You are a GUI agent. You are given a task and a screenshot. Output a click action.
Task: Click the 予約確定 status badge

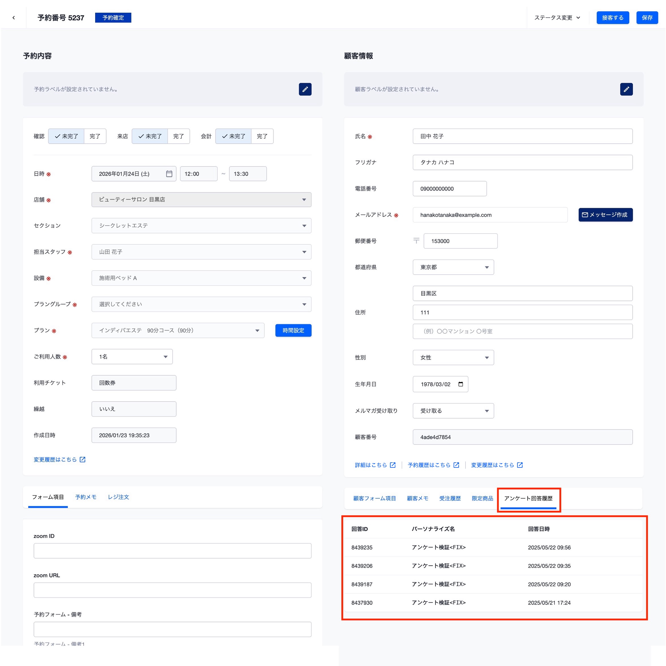point(113,18)
